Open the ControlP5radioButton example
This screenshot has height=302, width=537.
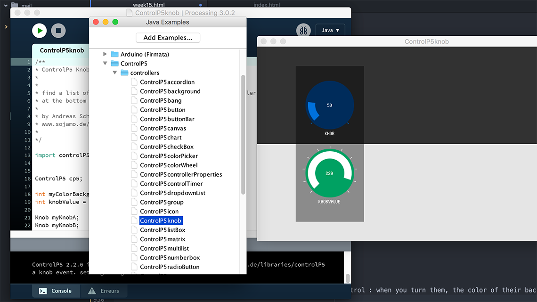click(170, 267)
